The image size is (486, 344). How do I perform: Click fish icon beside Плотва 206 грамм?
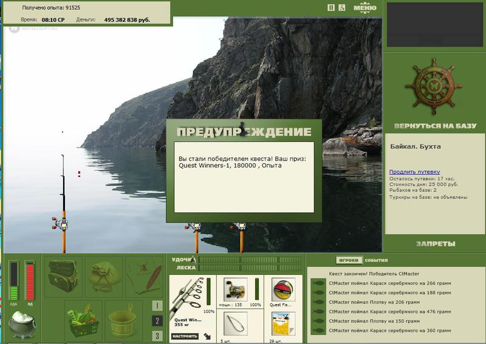click(x=318, y=302)
